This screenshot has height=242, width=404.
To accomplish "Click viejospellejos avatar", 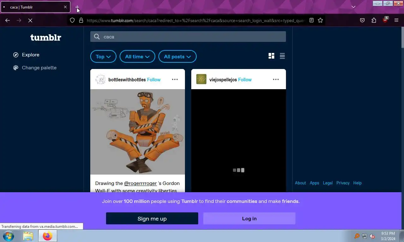I will [x=201, y=79].
